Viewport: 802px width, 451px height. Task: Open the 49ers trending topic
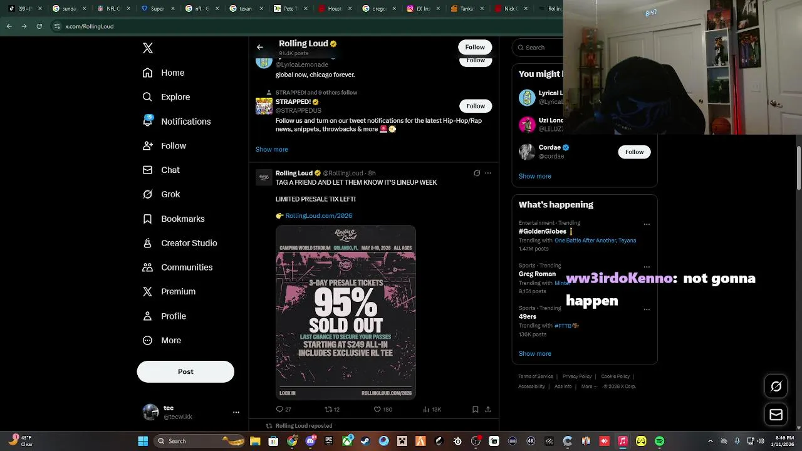(x=528, y=316)
